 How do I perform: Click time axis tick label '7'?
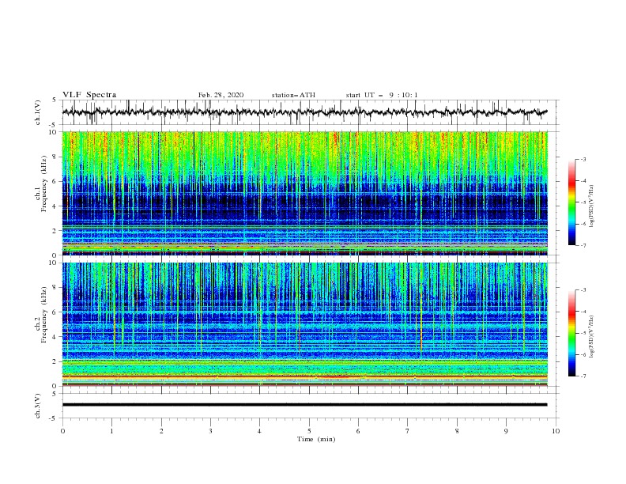pyautogui.click(x=408, y=431)
